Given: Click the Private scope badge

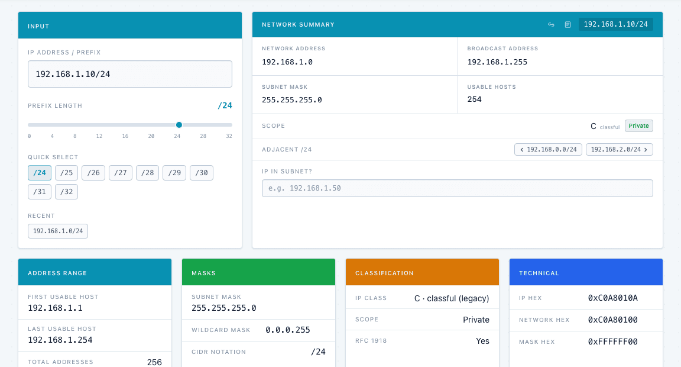Looking at the screenshot, I should coord(639,125).
